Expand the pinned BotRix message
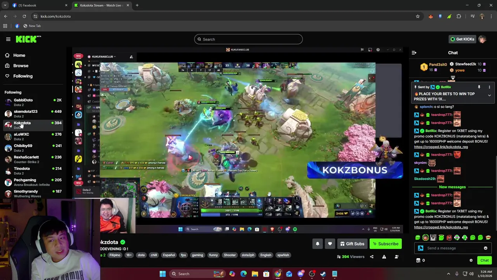 coord(489,95)
